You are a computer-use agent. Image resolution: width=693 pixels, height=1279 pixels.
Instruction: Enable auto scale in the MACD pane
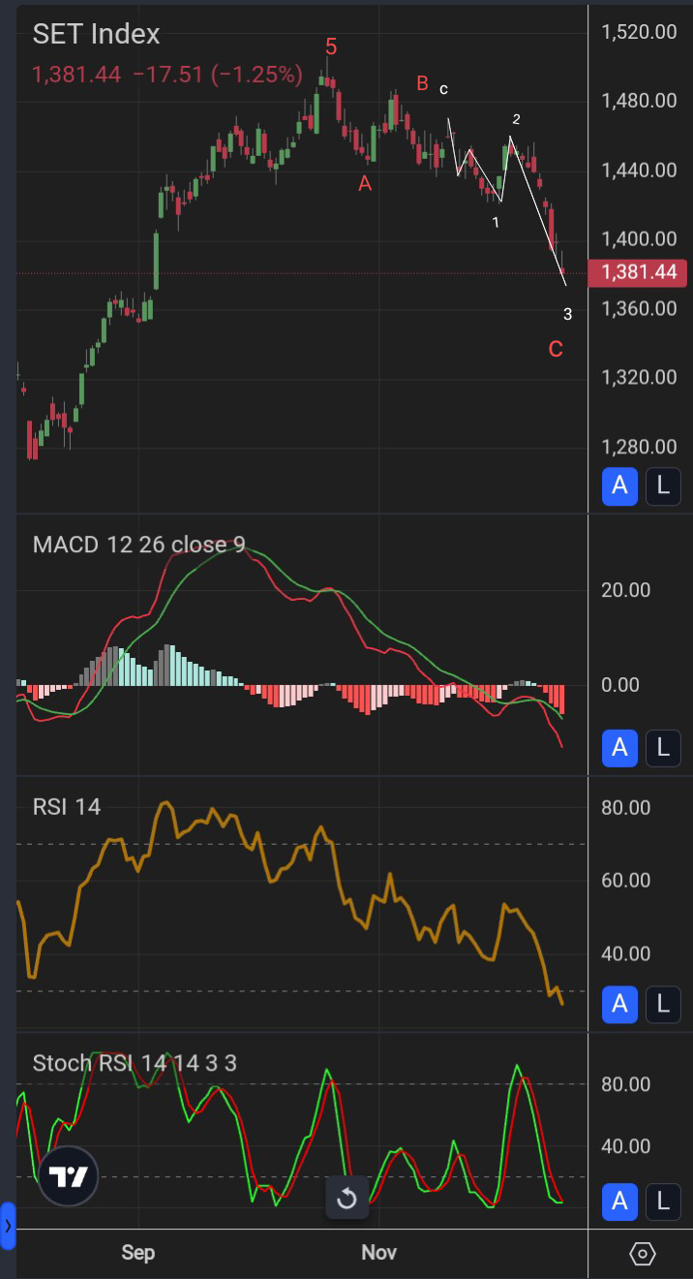[x=620, y=748]
